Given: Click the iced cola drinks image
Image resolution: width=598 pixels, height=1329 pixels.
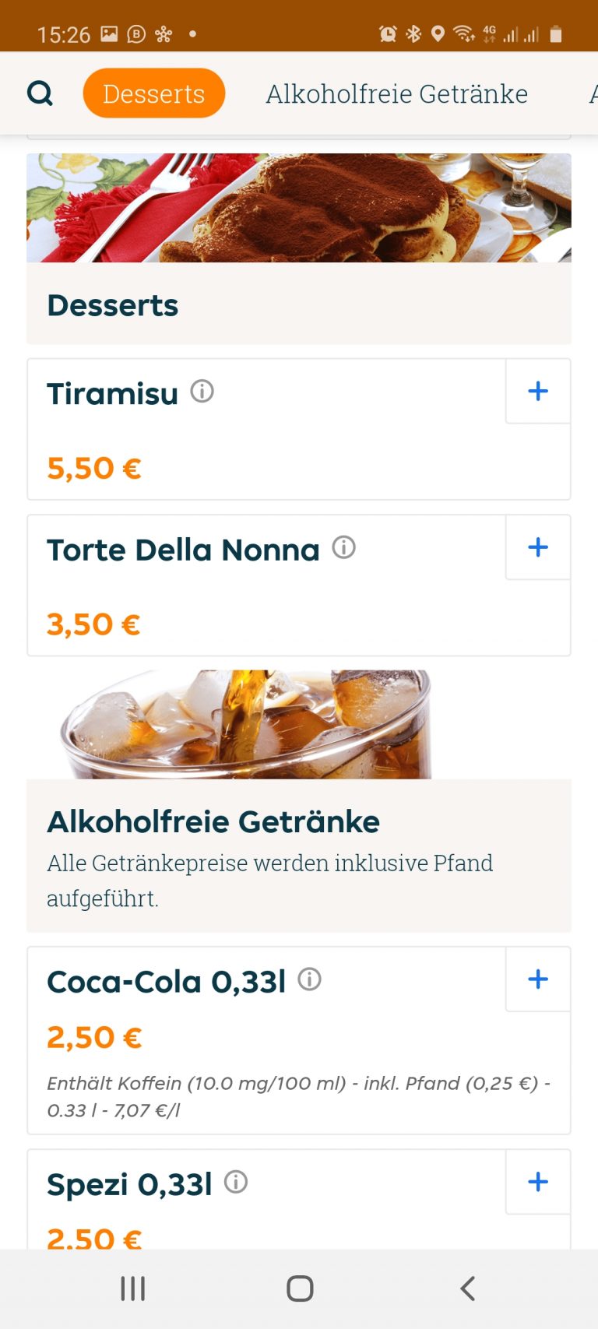Looking at the screenshot, I should coord(246,725).
